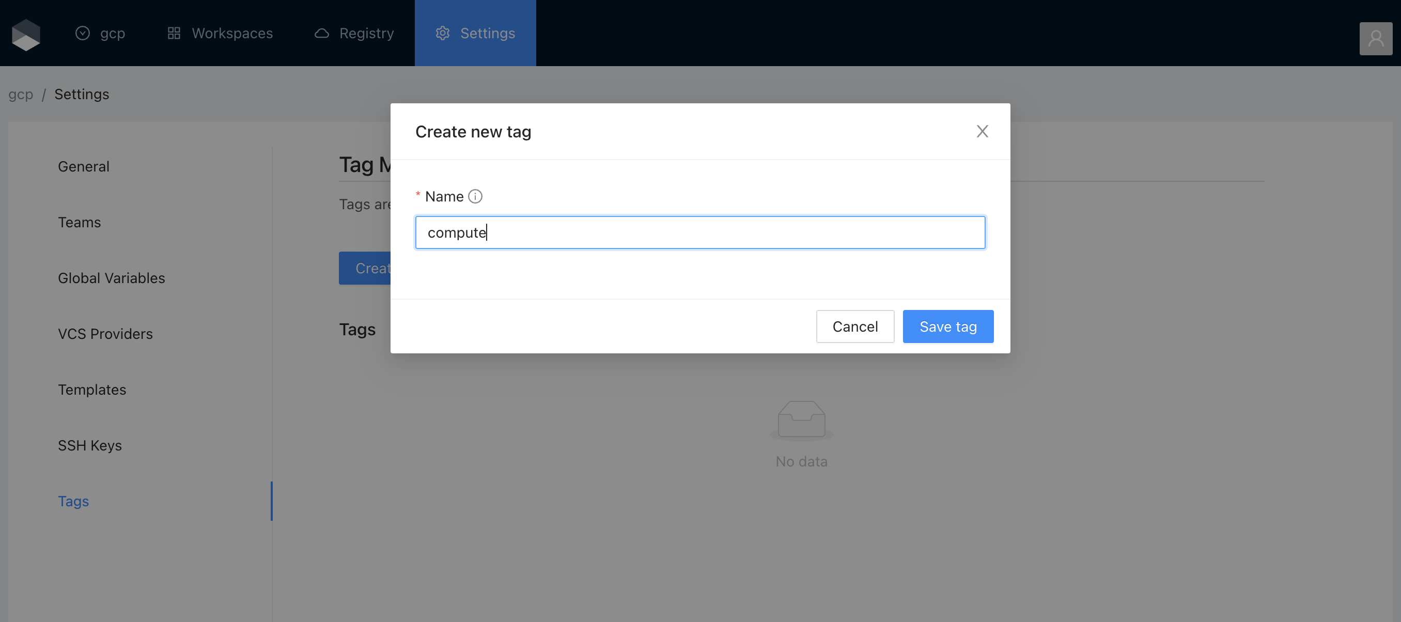Close the Create new tag dialog
Viewport: 1401px width, 622px height.
click(982, 132)
